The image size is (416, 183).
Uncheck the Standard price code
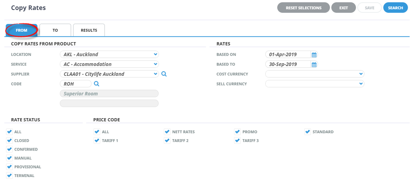(308, 132)
